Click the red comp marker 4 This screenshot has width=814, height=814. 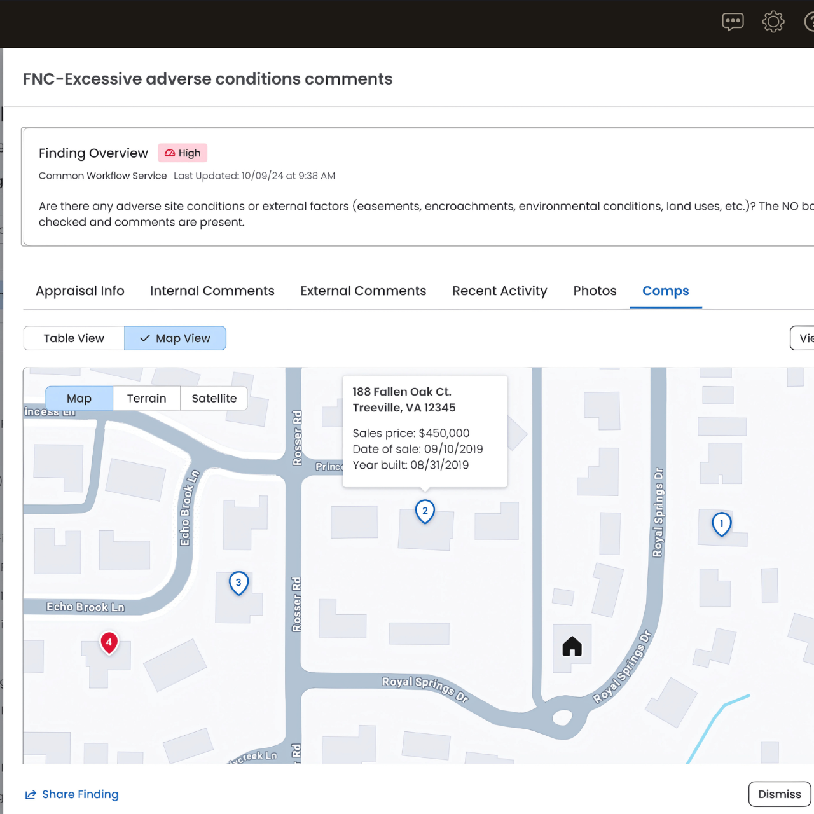click(x=109, y=642)
